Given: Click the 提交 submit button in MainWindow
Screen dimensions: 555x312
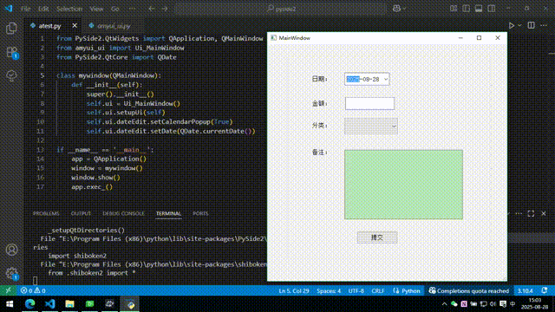Looking at the screenshot, I should point(377,237).
